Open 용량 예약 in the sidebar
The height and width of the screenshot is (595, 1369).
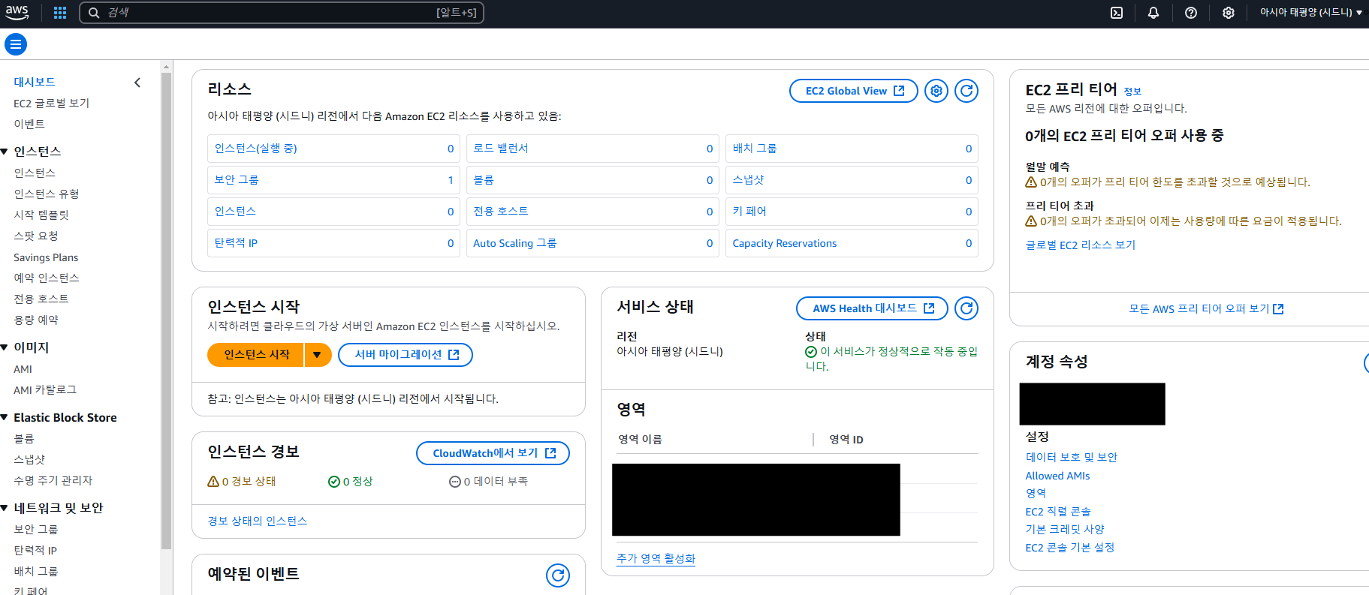point(36,320)
